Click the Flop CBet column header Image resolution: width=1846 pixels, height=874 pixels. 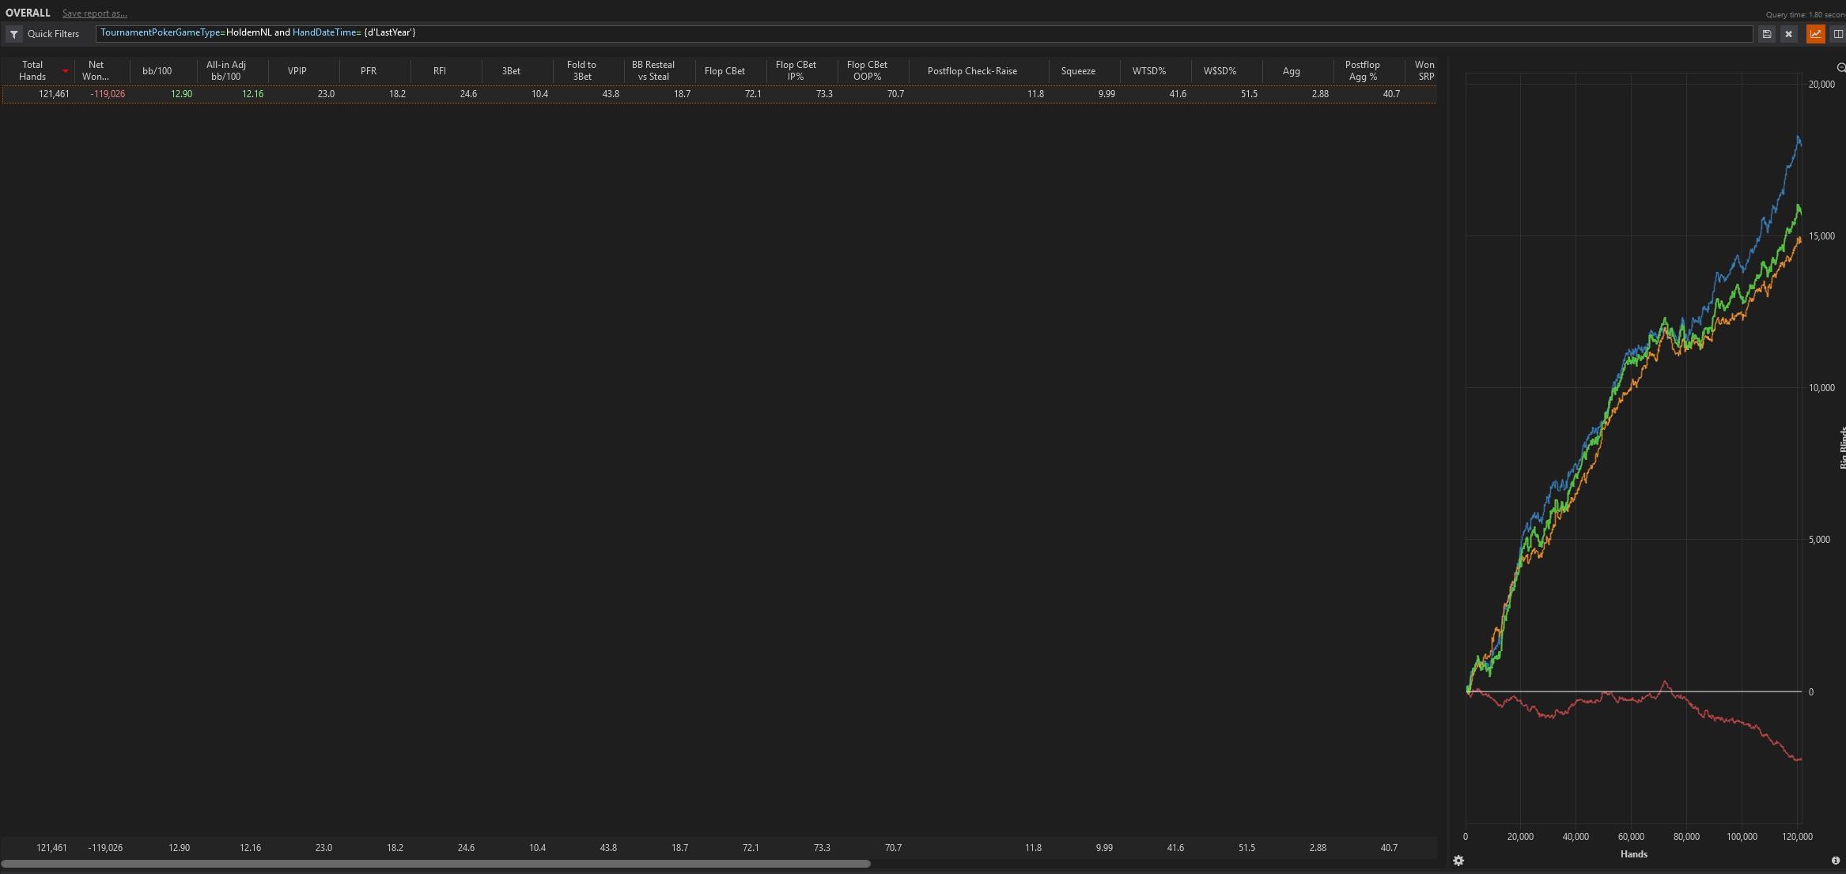[x=724, y=71]
